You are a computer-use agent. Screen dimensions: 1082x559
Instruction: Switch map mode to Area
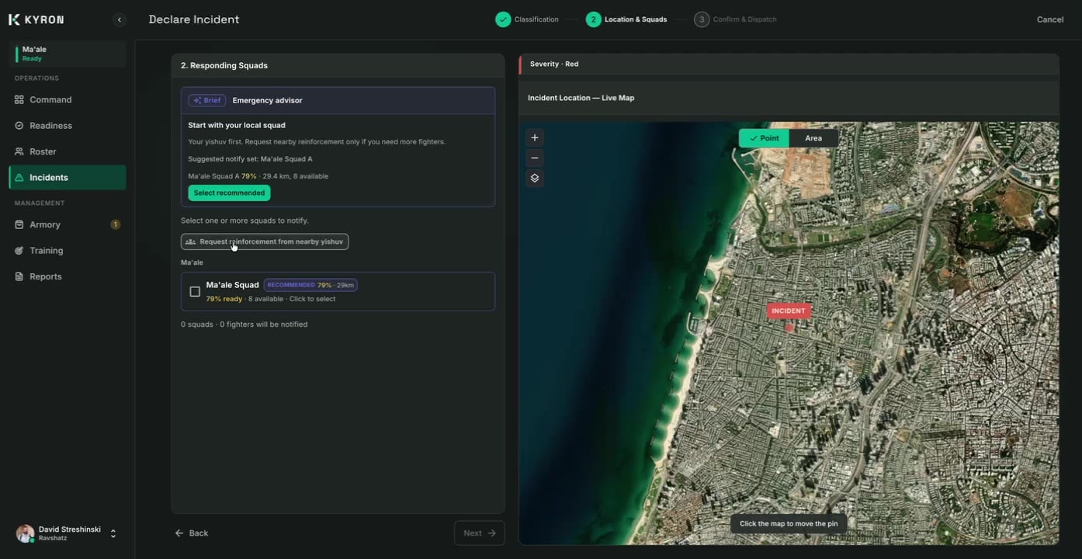click(x=813, y=138)
